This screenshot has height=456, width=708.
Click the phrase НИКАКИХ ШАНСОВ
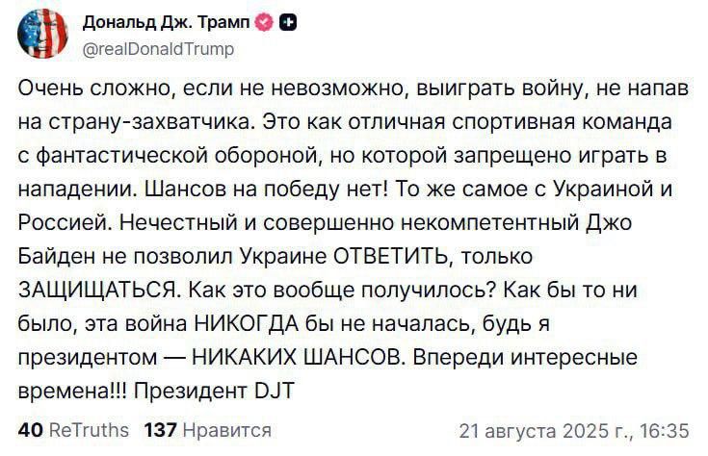coord(297,358)
